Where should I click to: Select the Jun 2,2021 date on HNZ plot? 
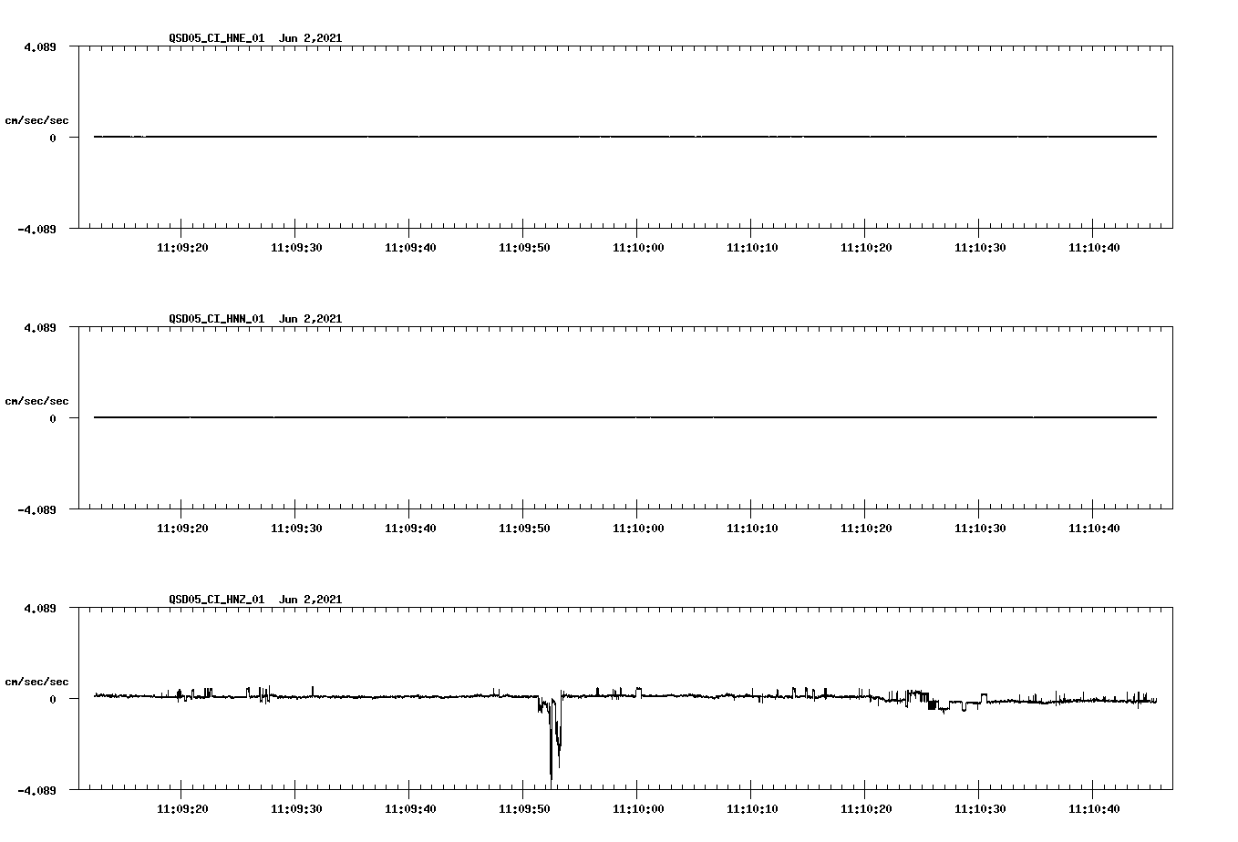(311, 600)
